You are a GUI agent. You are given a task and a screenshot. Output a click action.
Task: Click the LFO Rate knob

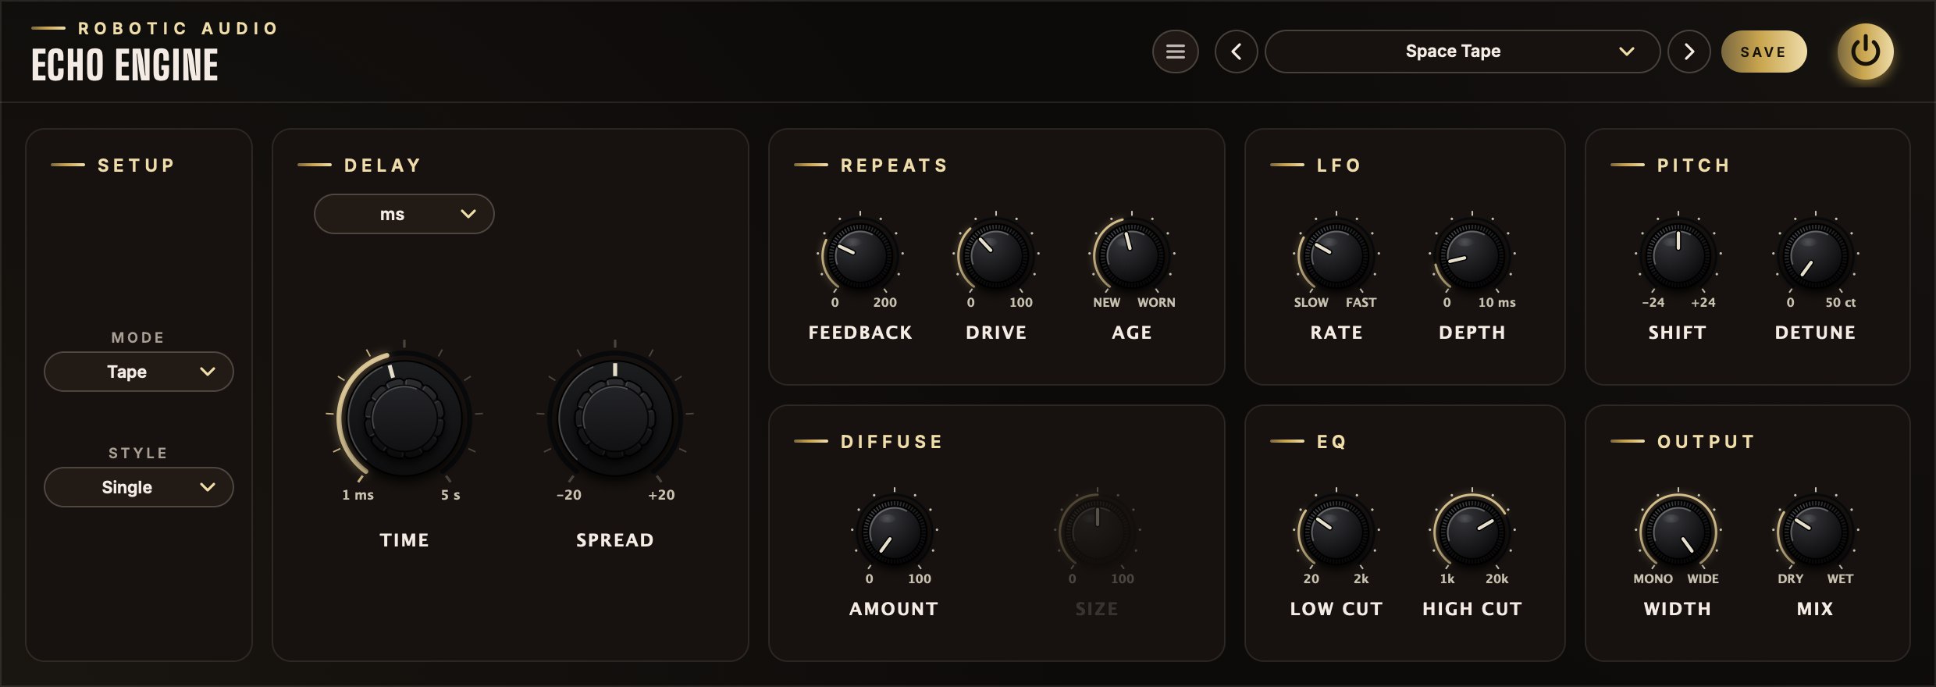coord(1336,255)
